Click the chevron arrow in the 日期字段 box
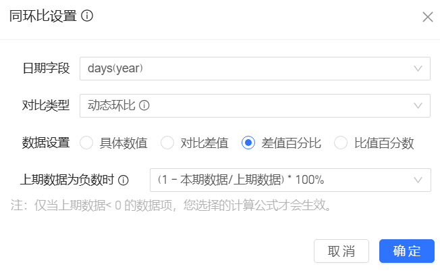The width and height of the screenshot is (440, 273). (x=418, y=68)
